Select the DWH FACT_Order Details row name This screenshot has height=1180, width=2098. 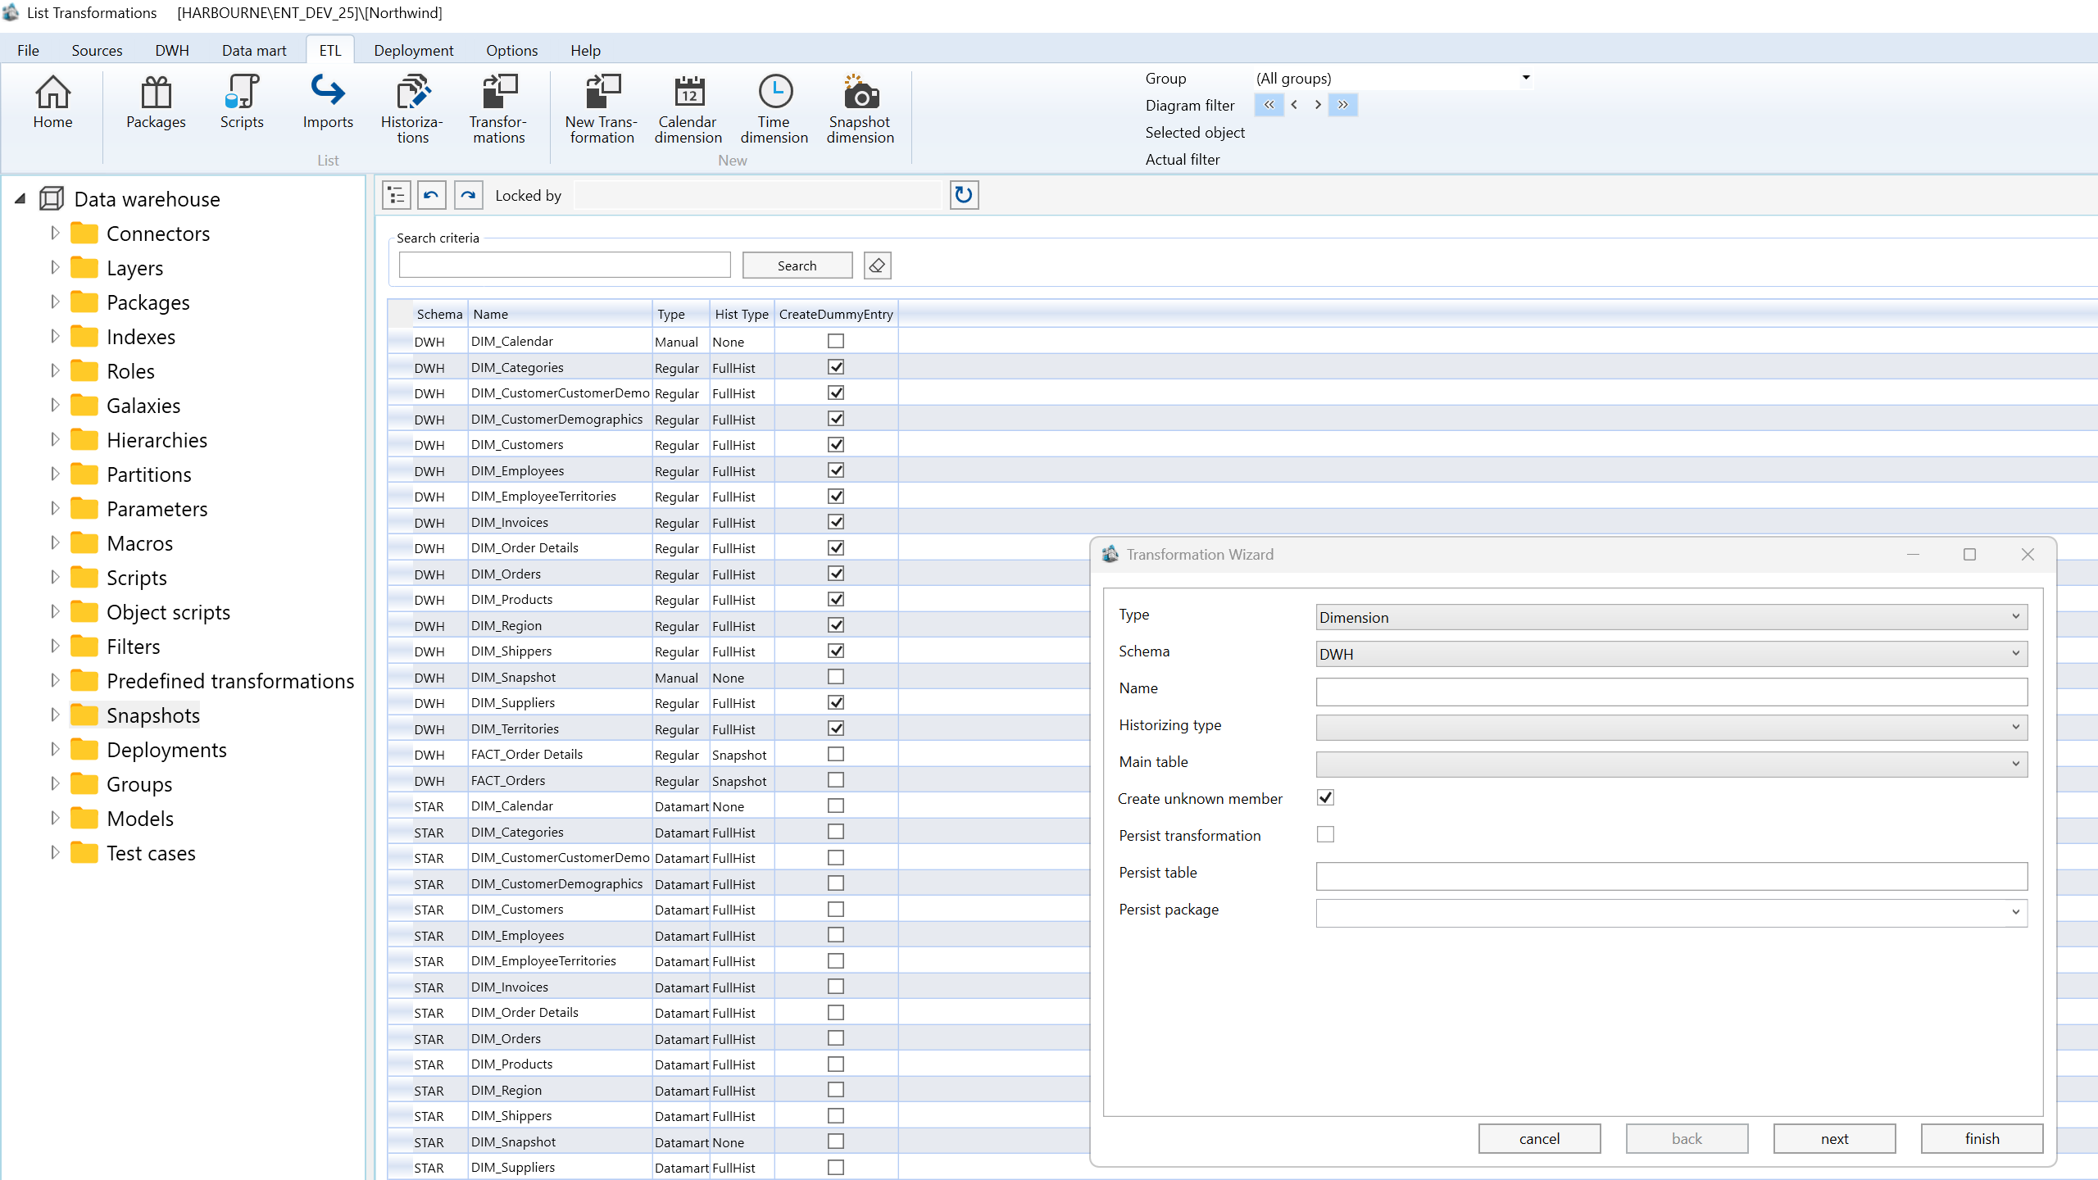click(x=527, y=754)
